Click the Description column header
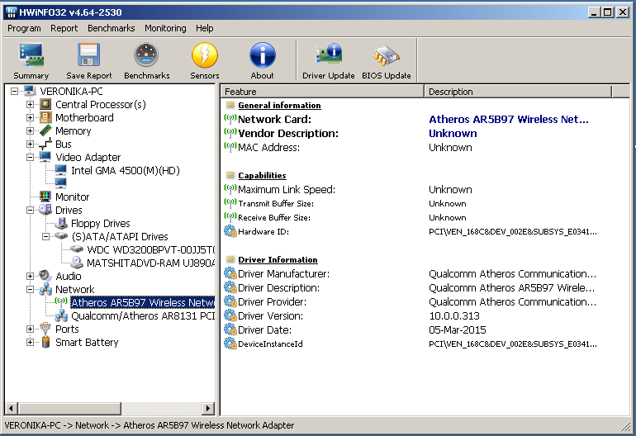Screen dimensions: 636x436 [x=529, y=92]
